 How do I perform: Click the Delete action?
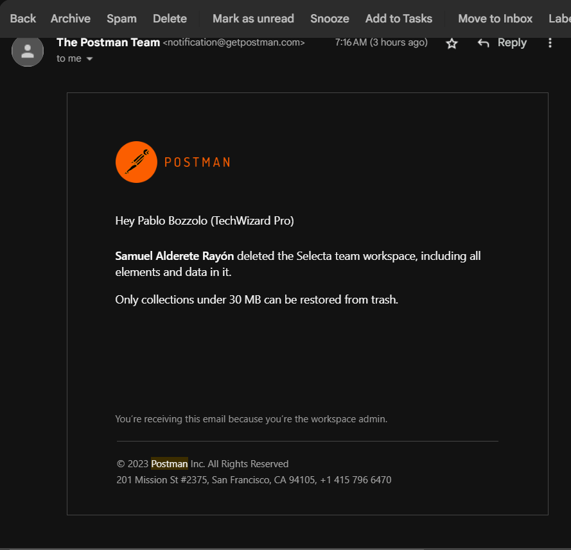pyautogui.click(x=170, y=19)
